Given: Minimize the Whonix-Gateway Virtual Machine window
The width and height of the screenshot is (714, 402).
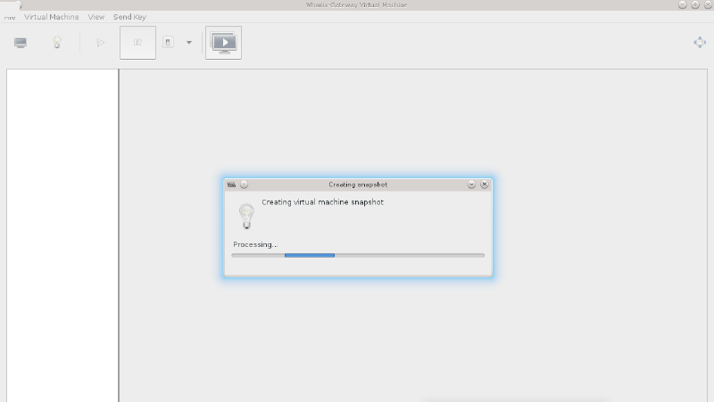Looking at the screenshot, I should 683,4.
